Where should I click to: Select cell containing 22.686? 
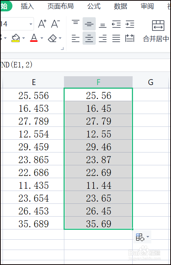[x=34, y=172]
